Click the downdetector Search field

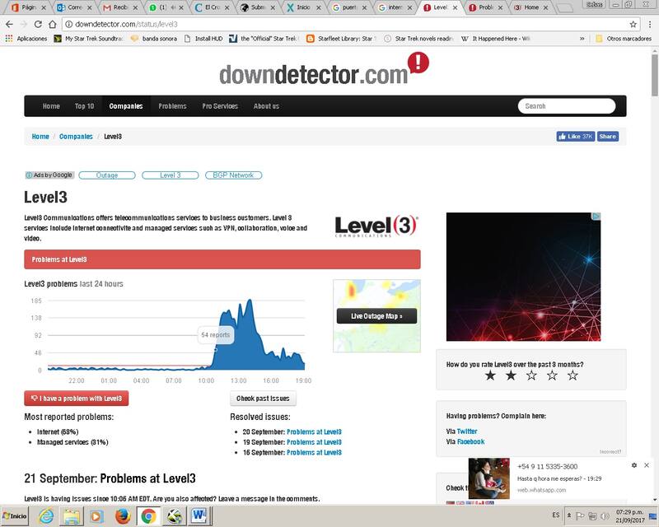point(567,106)
